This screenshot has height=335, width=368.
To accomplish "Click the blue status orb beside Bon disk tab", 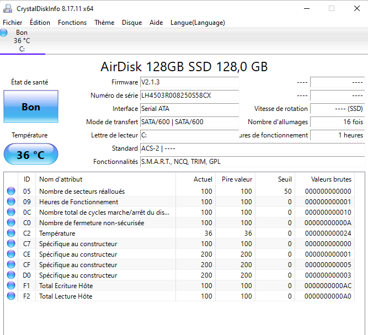I will pos(4,33).
